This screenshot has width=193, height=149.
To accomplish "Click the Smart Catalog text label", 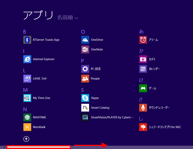I will click(x=100, y=108).
